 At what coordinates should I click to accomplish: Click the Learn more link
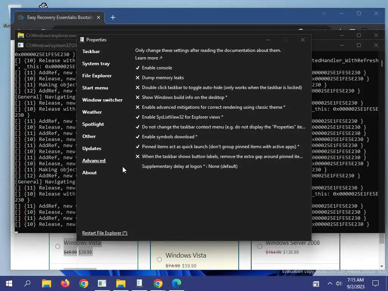[149, 58]
